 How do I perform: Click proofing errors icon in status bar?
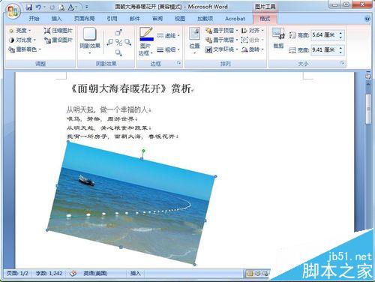point(73,273)
